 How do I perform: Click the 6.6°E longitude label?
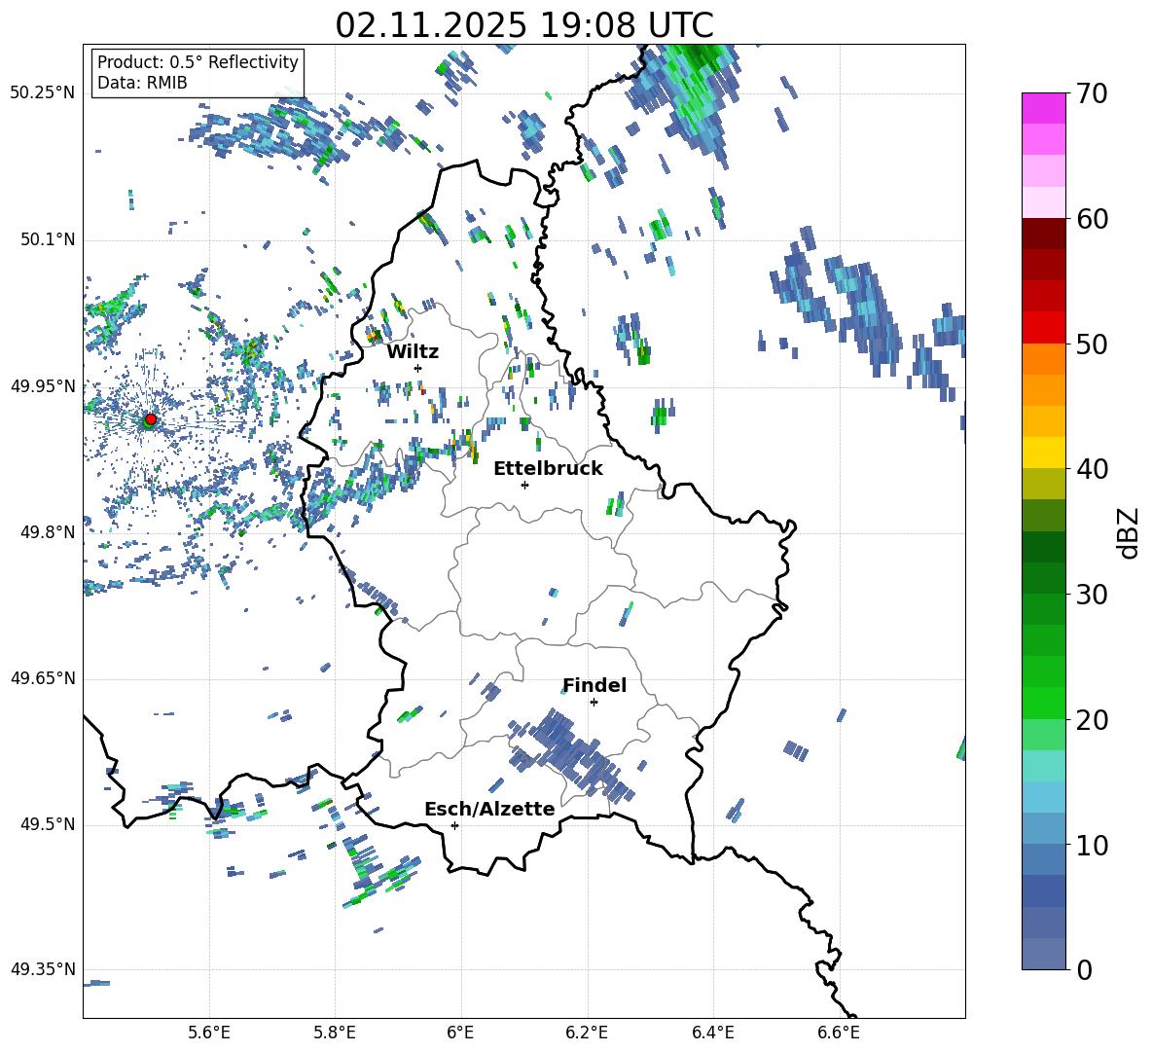click(839, 1033)
